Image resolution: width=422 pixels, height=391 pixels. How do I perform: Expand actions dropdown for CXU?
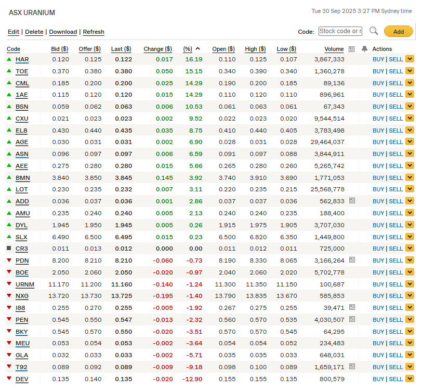[x=410, y=118]
